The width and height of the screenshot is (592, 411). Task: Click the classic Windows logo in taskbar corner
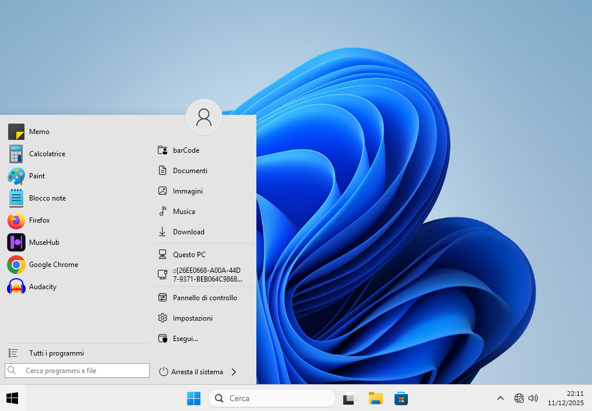click(12, 398)
